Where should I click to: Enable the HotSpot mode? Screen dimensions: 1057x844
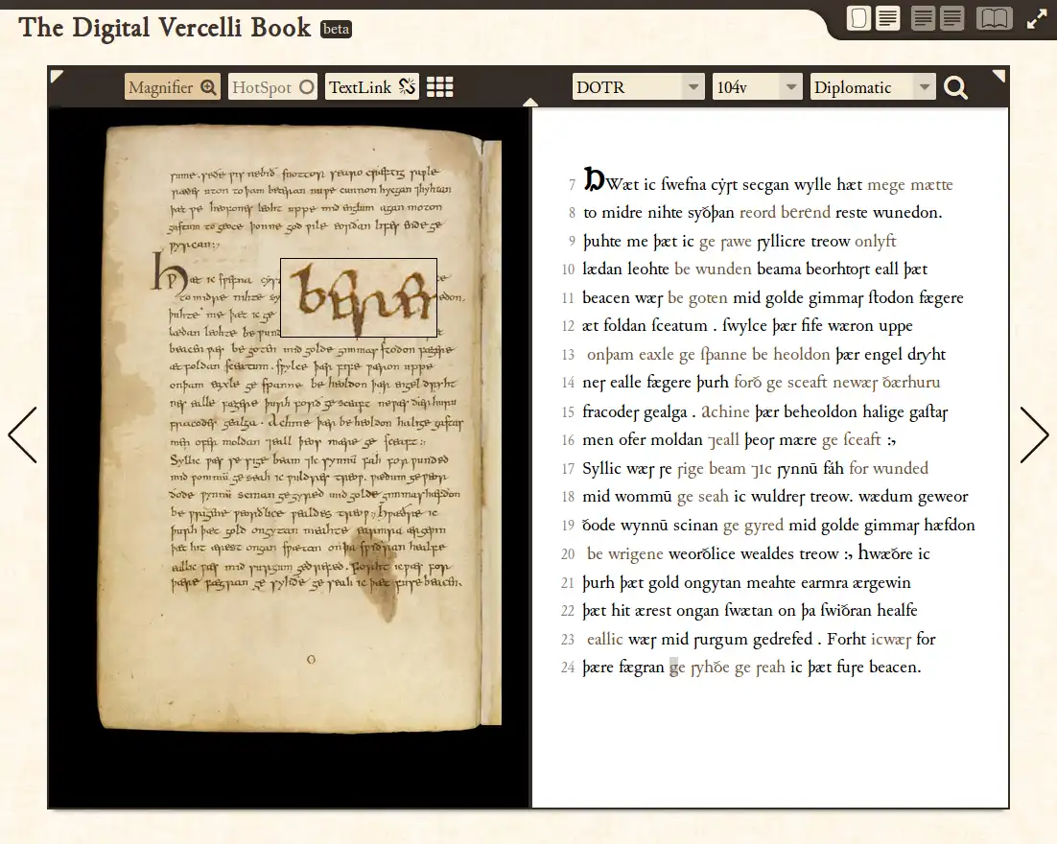tap(273, 87)
